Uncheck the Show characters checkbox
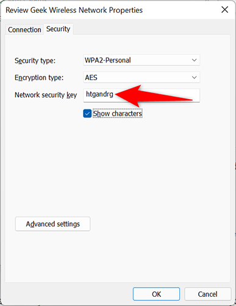 [87, 114]
